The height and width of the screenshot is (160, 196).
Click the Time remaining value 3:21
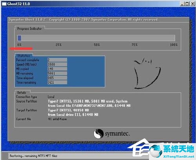(x=57, y=82)
